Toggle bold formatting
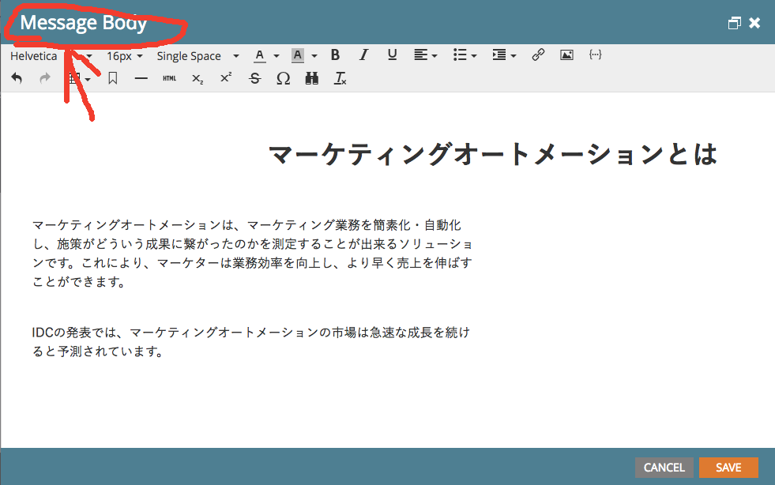This screenshot has height=485, width=775. 335,55
